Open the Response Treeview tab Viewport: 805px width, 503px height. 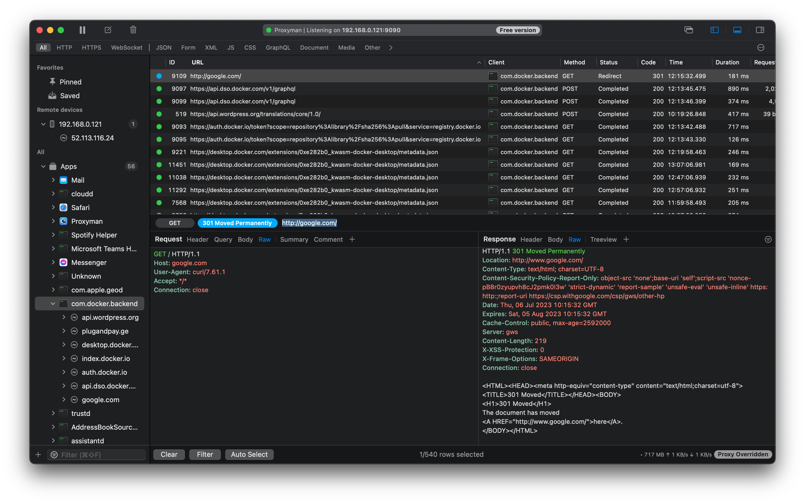pos(603,239)
